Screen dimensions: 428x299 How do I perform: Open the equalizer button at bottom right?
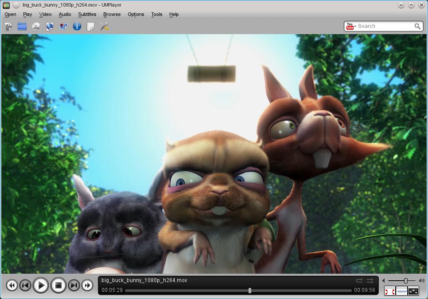pos(413,291)
